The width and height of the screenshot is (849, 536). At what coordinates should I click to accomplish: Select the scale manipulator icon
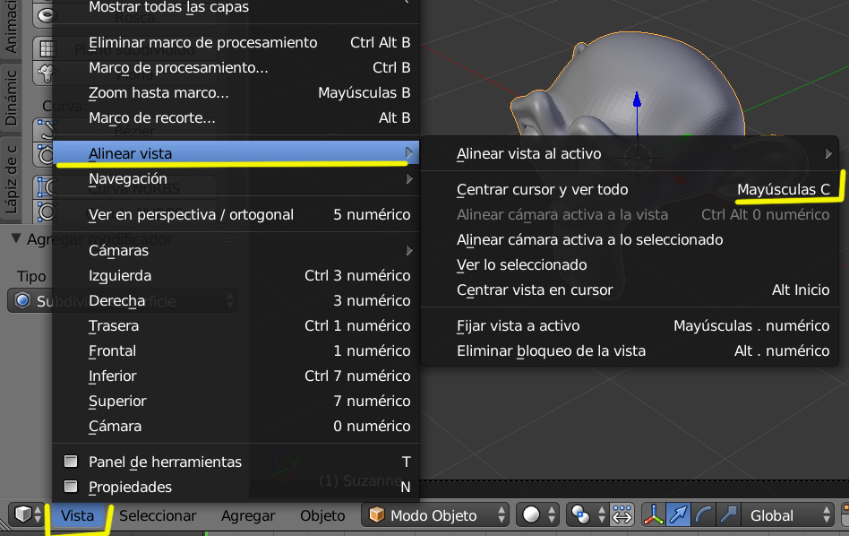point(728,514)
